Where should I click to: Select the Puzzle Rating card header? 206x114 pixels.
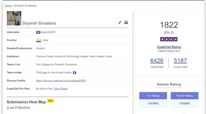coord(184,96)
